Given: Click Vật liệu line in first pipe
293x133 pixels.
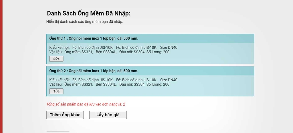Looking at the screenshot, I should 109,52.
